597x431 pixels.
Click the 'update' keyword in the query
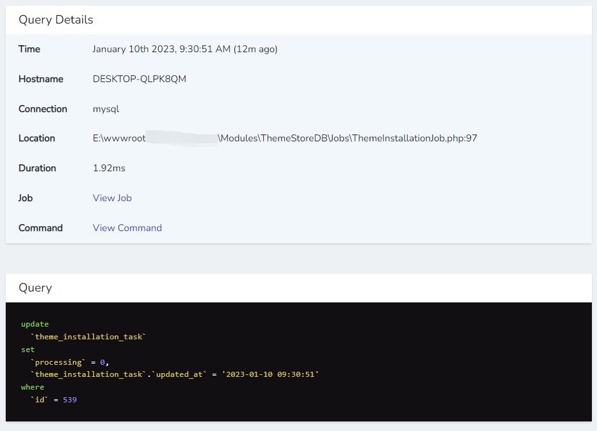34,324
